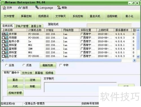Switch to the 在线主机 tab

[x=8, y=26]
